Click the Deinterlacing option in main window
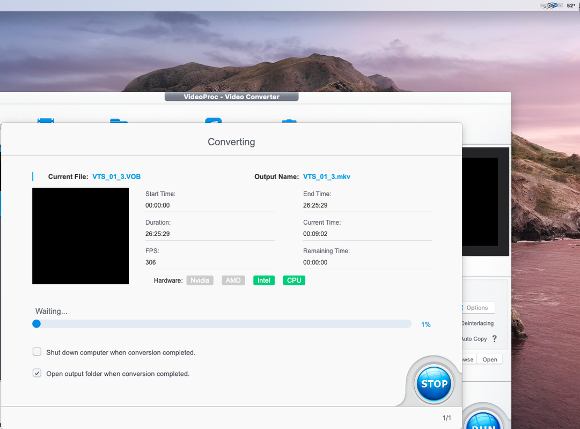580x429 pixels. point(478,323)
